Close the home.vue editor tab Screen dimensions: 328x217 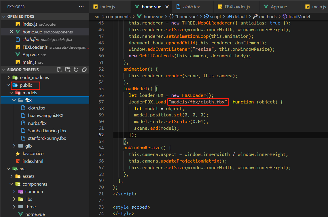pyautogui.click(x=167, y=7)
